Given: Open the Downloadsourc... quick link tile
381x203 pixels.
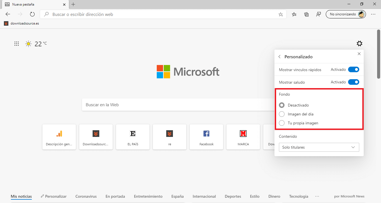Looking at the screenshot, I should [96, 137].
